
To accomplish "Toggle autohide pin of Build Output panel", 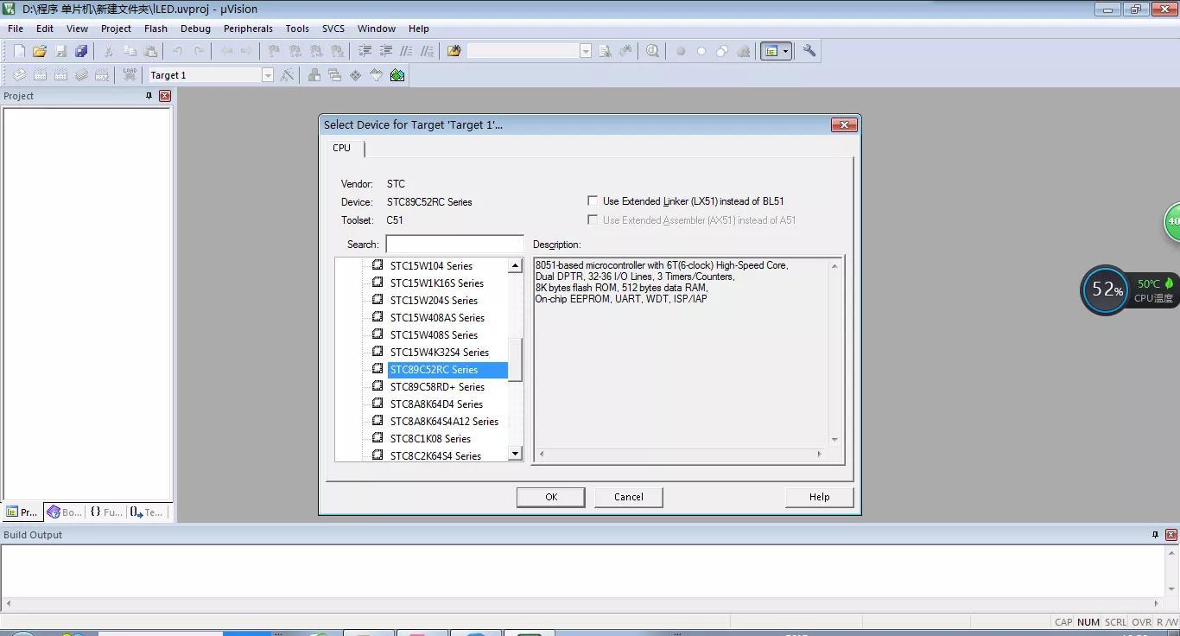I will (x=1155, y=535).
